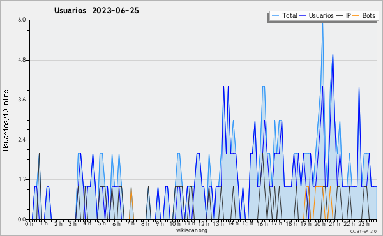Click the x-axis label '15 h'
Screen dimensions: 383x236
pyautogui.click(x=247, y=223)
